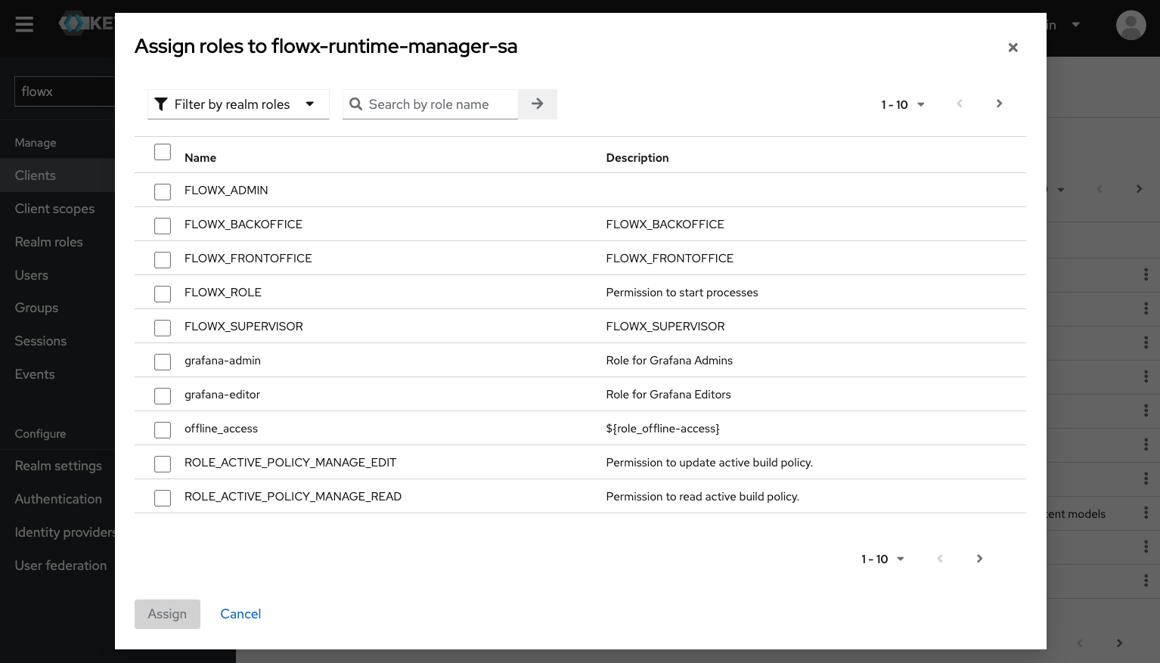Click 'Permission to update active build policy.' text
The height and width of the screenshot is (663, 1160).
(709, 463)
